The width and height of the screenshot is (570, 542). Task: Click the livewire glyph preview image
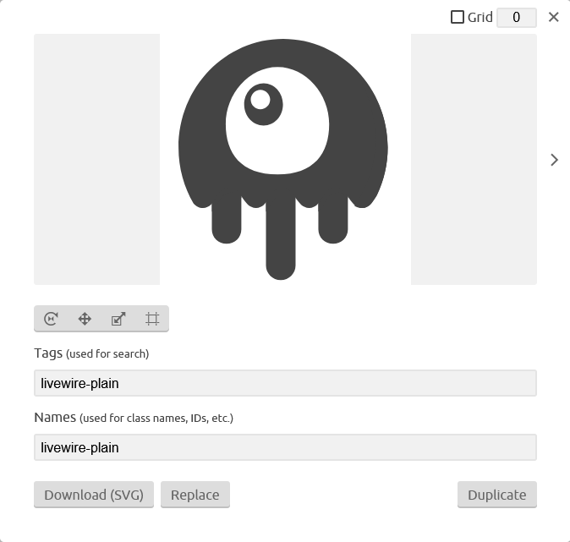(282, 159)
